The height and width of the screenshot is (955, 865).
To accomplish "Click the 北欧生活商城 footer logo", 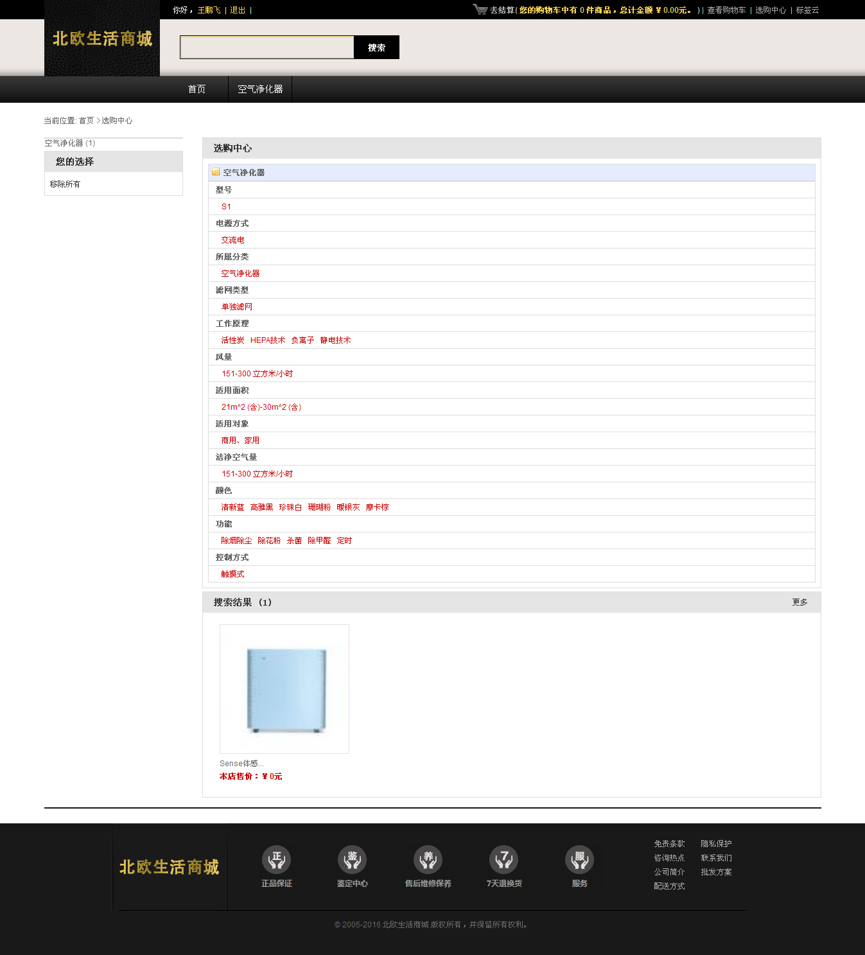I will 170,867.
